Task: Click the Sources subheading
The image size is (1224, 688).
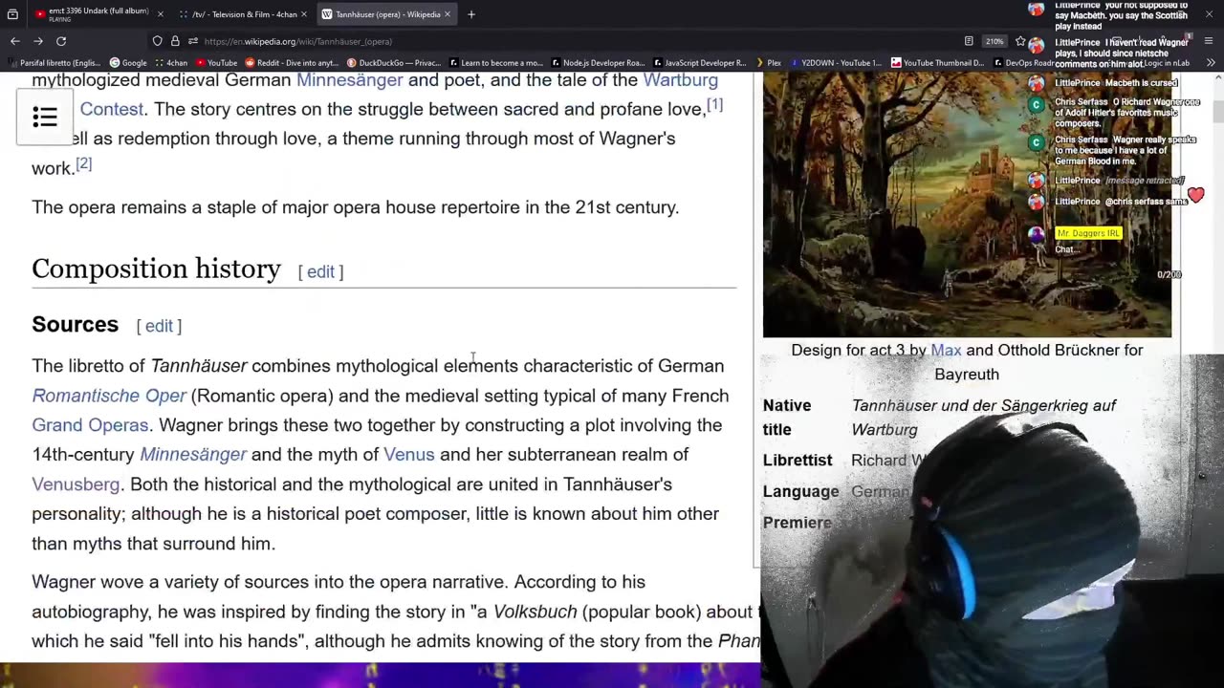Action: click(x=75, y=325)
